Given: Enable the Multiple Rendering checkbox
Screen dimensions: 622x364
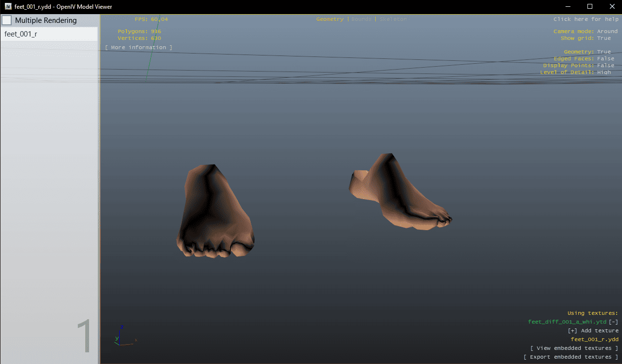Looking at the screenshot, I should [7, 20].
